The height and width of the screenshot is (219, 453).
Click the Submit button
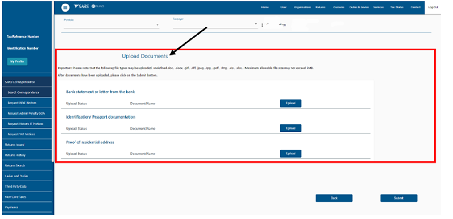pos(398,198)
